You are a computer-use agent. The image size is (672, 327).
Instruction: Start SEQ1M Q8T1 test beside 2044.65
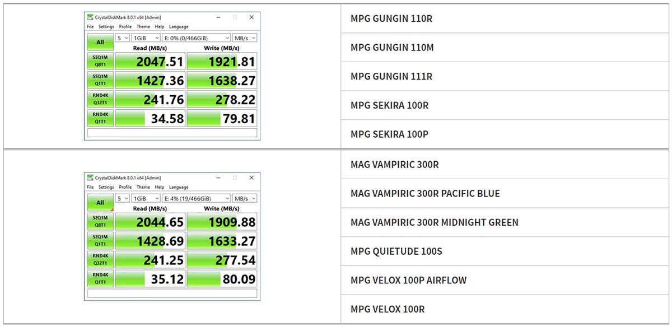click(x=100, y=222)
